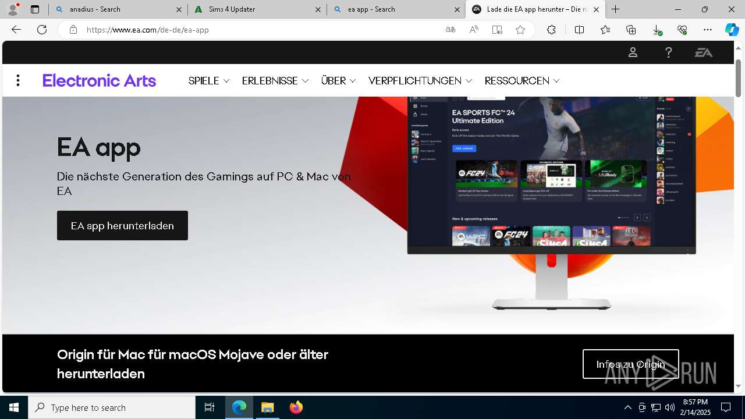The image size is (745, 419).
Task: Close the Sims 4 Updater tab
Action: tap(318, 9)
